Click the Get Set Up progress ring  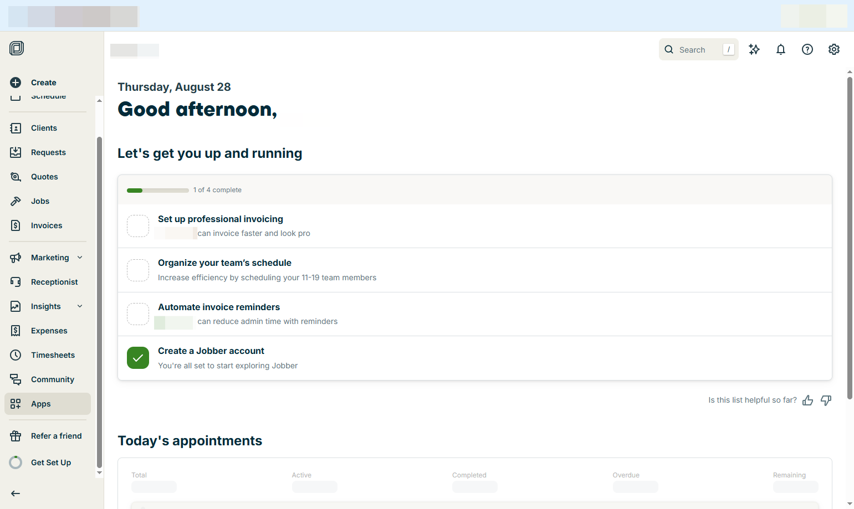pos(16,462)
